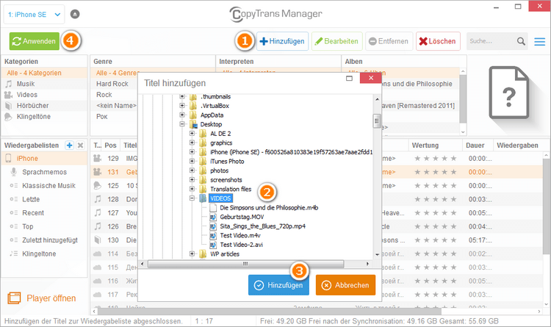Click the star rating of track 131

[436, 172]
